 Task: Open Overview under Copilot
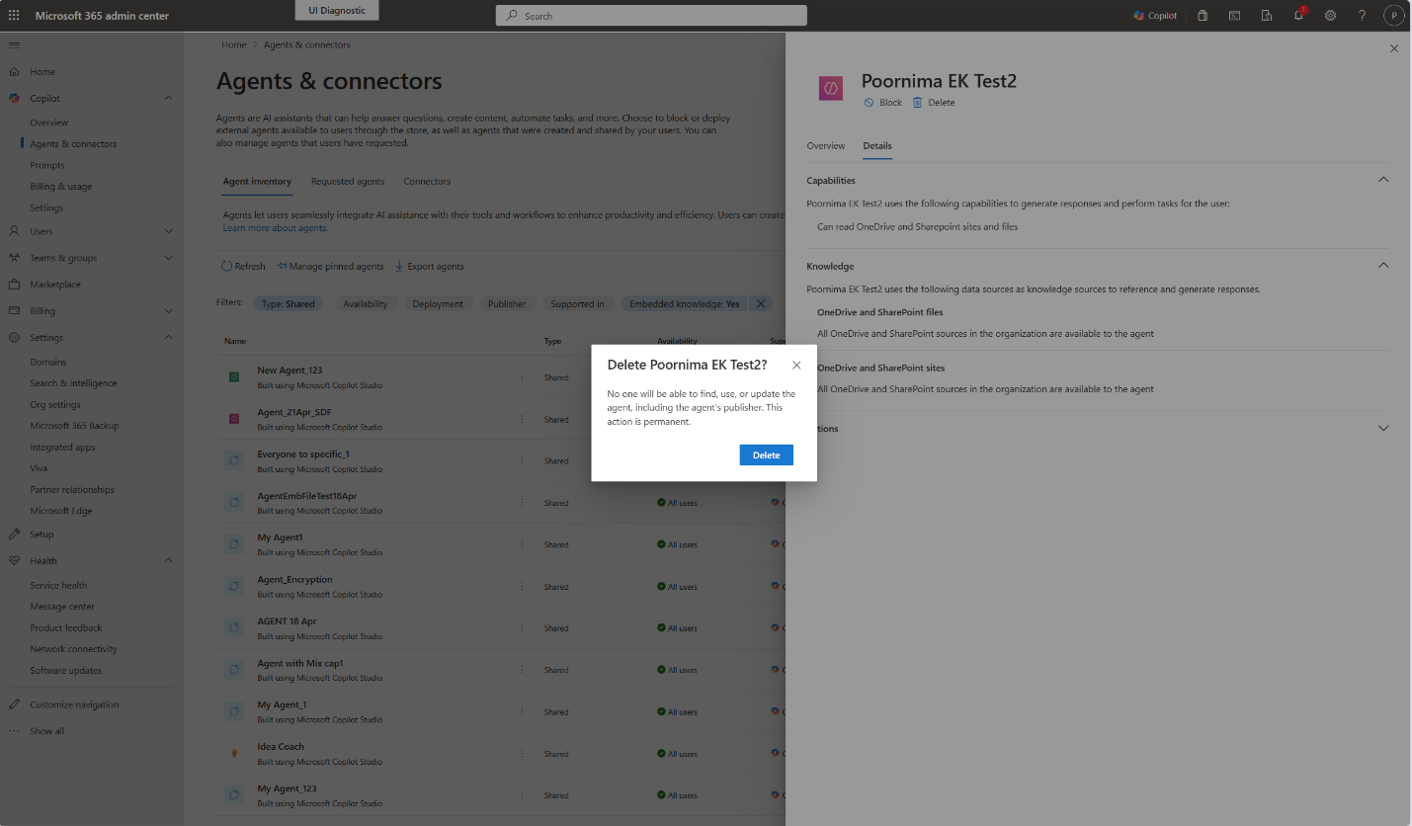point(48,123)
